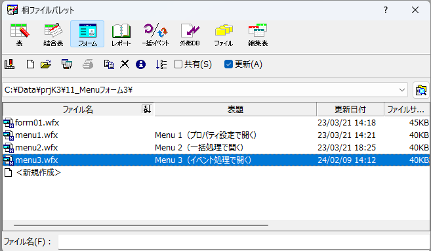Screen dimensions: 431x251
Task: Click title Menu 3（イベント処理で開く）
Action: tap(203, 160)
